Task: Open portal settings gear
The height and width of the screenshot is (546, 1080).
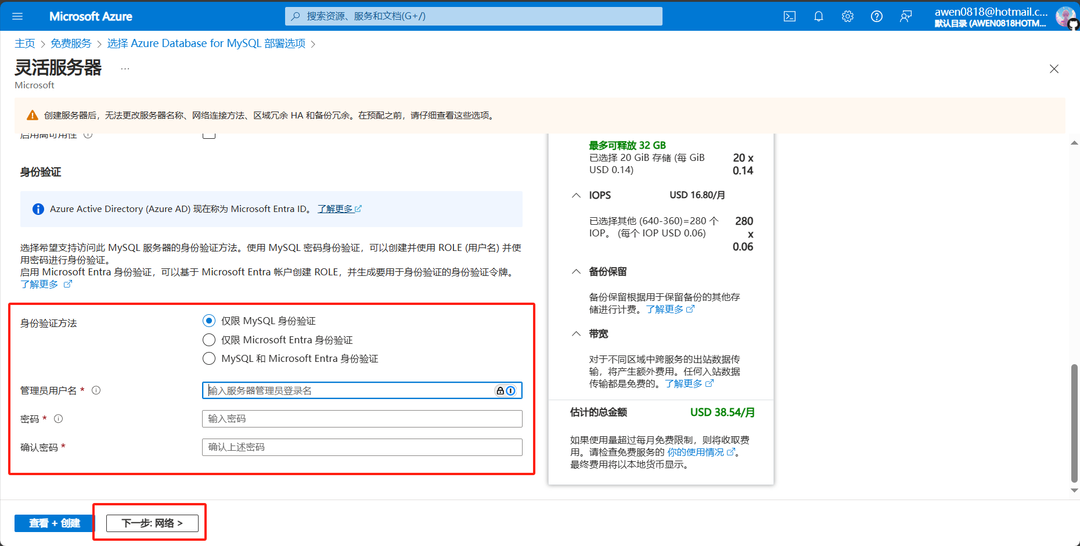Action: coord(848,16)
